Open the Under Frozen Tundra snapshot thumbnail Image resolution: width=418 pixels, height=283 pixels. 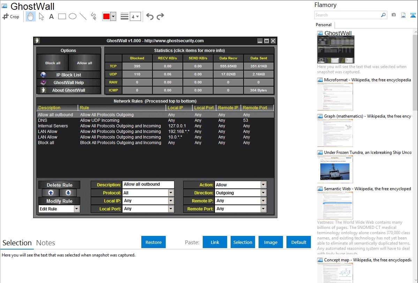(335, 169)
